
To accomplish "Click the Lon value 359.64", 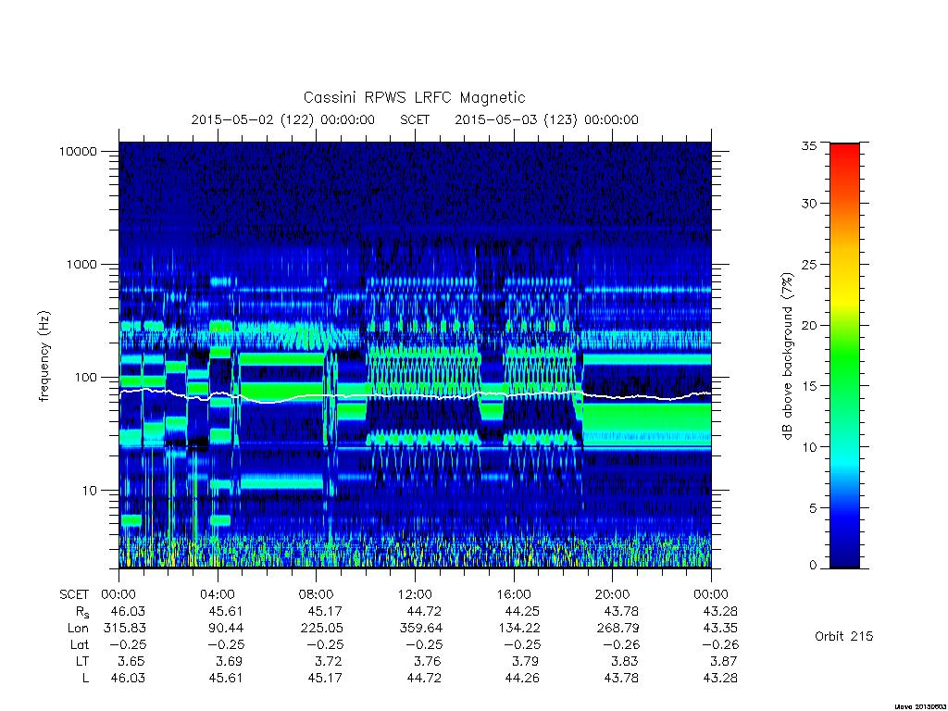I will click(x=421, y=629).
